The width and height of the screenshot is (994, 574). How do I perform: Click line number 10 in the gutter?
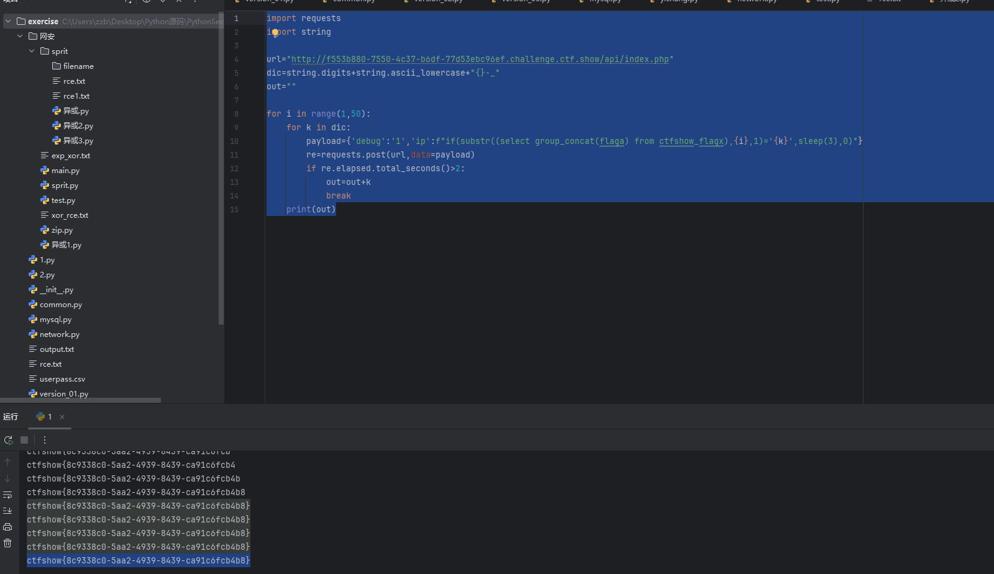click(234, 141)
